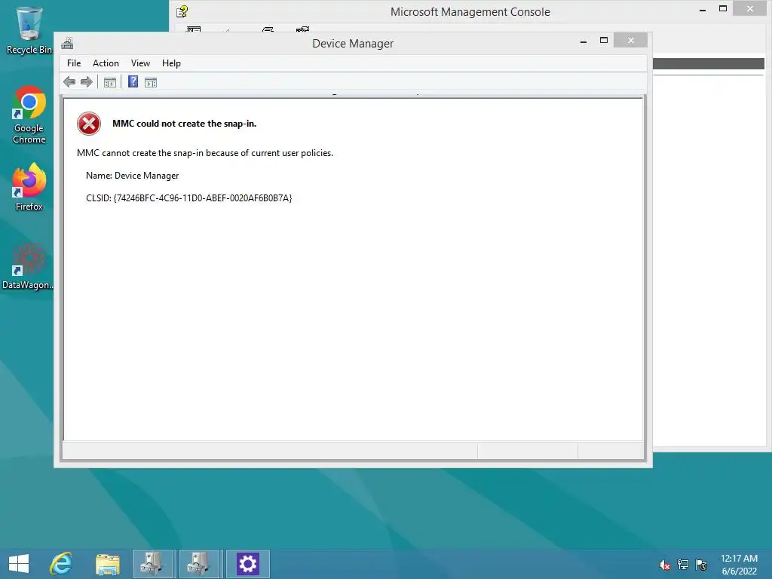
Task: Select the DataWagon desktop shortcut
Action: click(28, 266)
